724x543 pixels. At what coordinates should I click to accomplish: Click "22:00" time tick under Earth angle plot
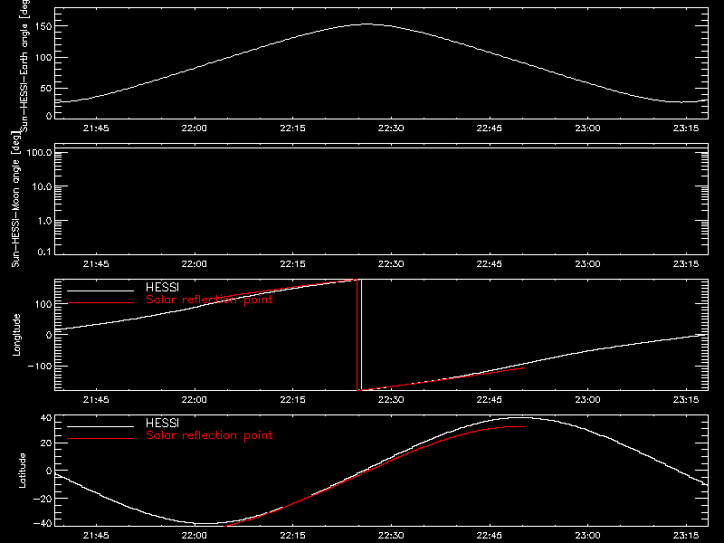click(x=195, y=129)
